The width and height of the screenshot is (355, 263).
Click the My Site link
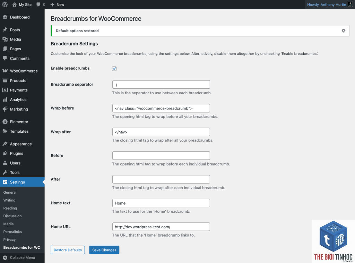[25, 5]
